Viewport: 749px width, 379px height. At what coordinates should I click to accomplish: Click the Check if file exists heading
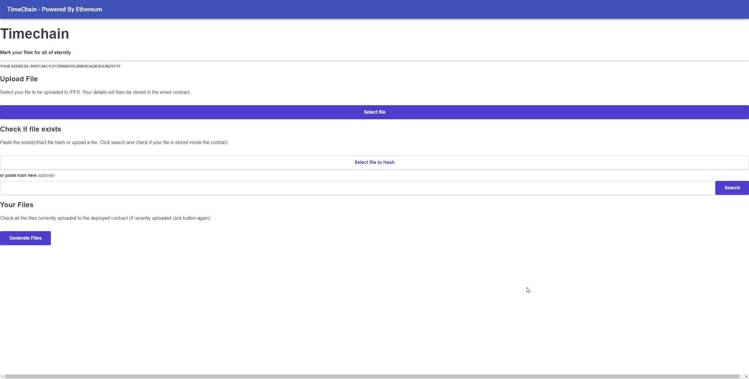tap(31, 129)
